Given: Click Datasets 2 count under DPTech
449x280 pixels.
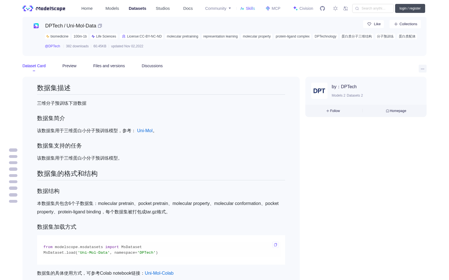Looking at the screenshot, I should (x=355, y=95).
